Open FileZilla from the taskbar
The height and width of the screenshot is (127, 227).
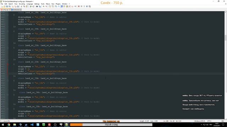point(49,125)
